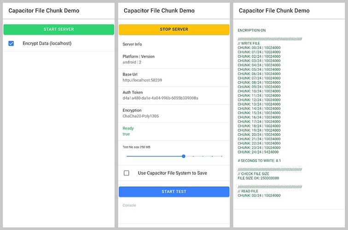Click the Server Info heading

coord(132,44)
